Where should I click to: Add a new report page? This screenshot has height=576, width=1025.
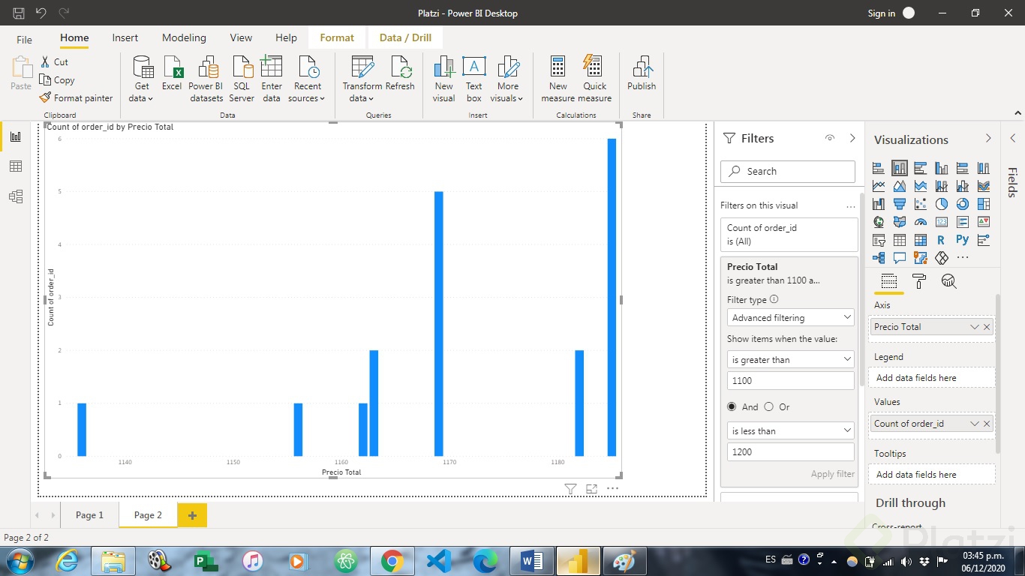click(192, 515)
